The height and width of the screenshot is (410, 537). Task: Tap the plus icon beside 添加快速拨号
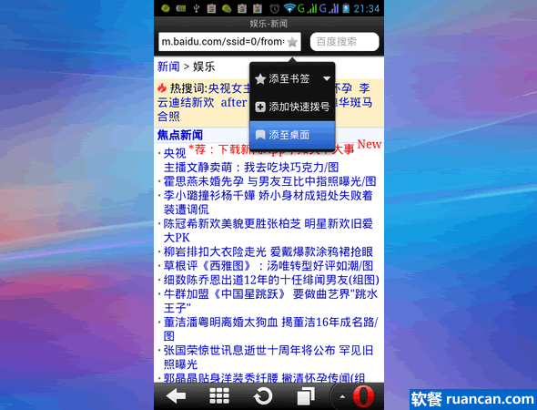[260, 107]
